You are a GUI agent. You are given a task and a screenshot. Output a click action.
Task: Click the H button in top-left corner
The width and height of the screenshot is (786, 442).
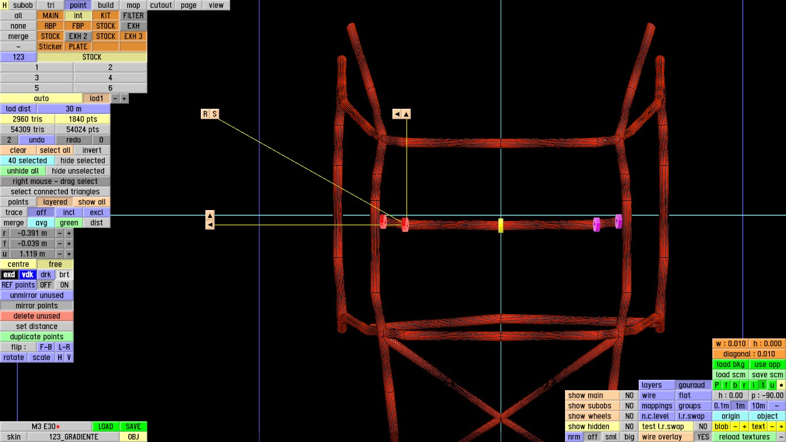pos(5,5)
